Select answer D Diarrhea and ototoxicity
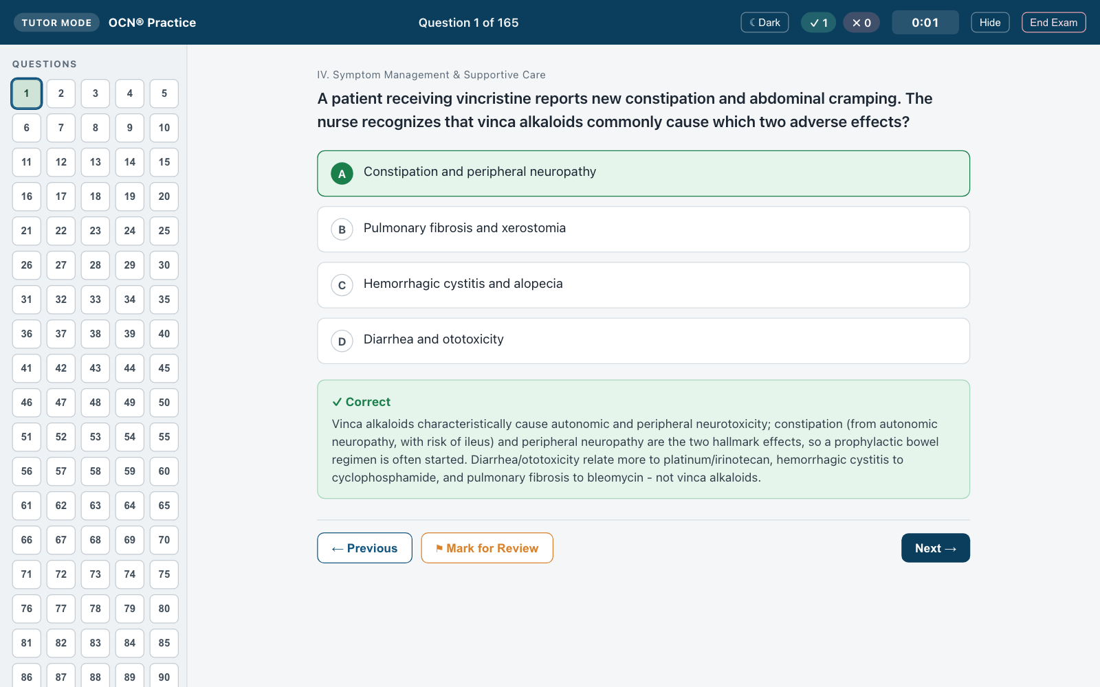The image size is (1100, 687). click(643, 341)
